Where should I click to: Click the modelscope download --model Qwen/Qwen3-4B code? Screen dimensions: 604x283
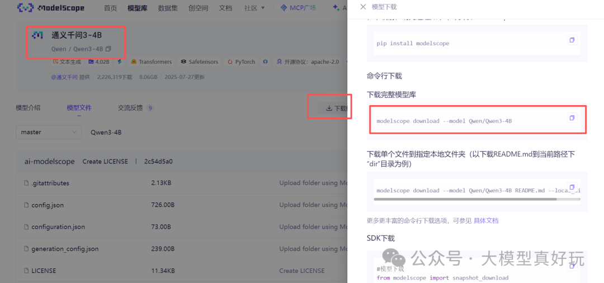(444, 121)
